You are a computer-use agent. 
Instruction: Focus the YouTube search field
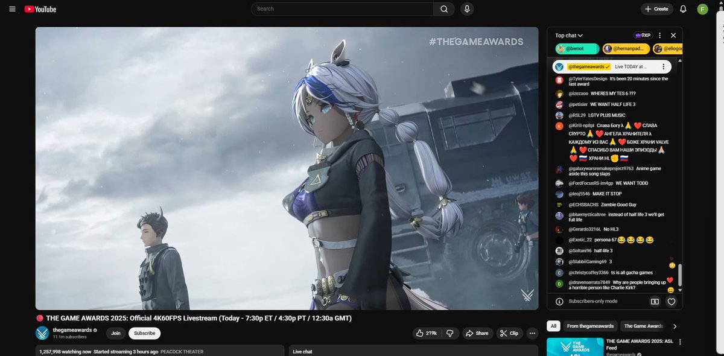[x=342, y=9]
